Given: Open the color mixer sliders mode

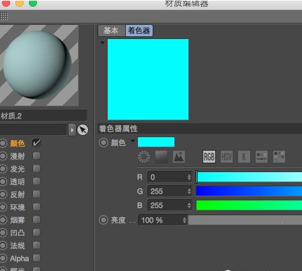Looking at the screenshot, I should (x=262, y=157).
